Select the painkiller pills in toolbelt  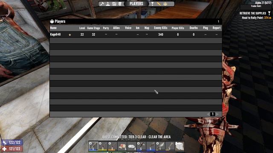(x=132, y=146)
